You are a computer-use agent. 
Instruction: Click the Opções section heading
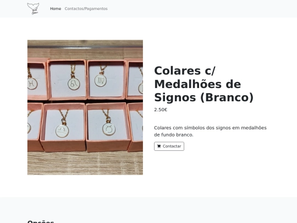[x=41, y=221]
